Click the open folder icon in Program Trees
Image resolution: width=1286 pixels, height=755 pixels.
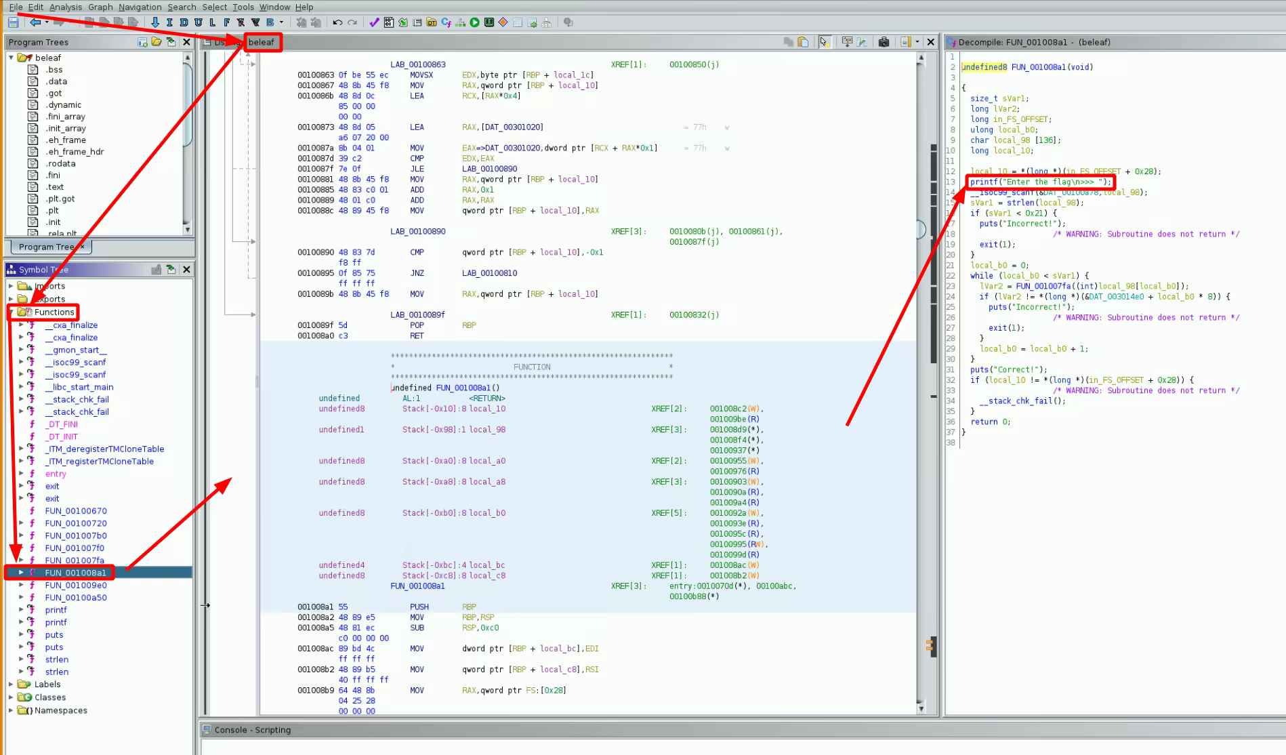(x=157, y=42)
